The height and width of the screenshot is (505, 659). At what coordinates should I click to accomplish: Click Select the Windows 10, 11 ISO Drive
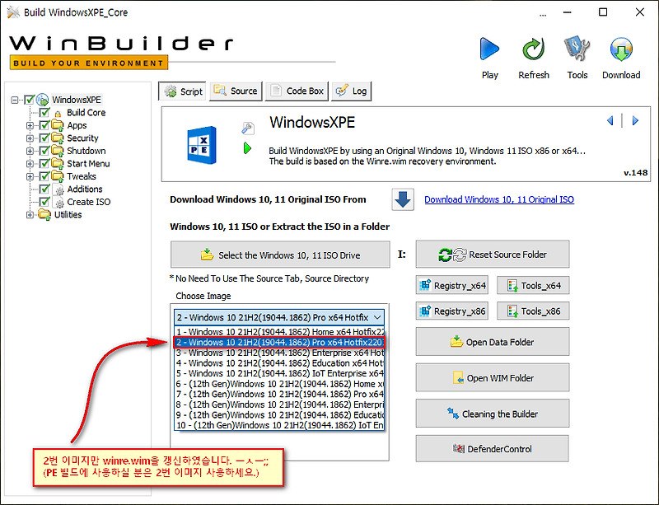[280, 255]
